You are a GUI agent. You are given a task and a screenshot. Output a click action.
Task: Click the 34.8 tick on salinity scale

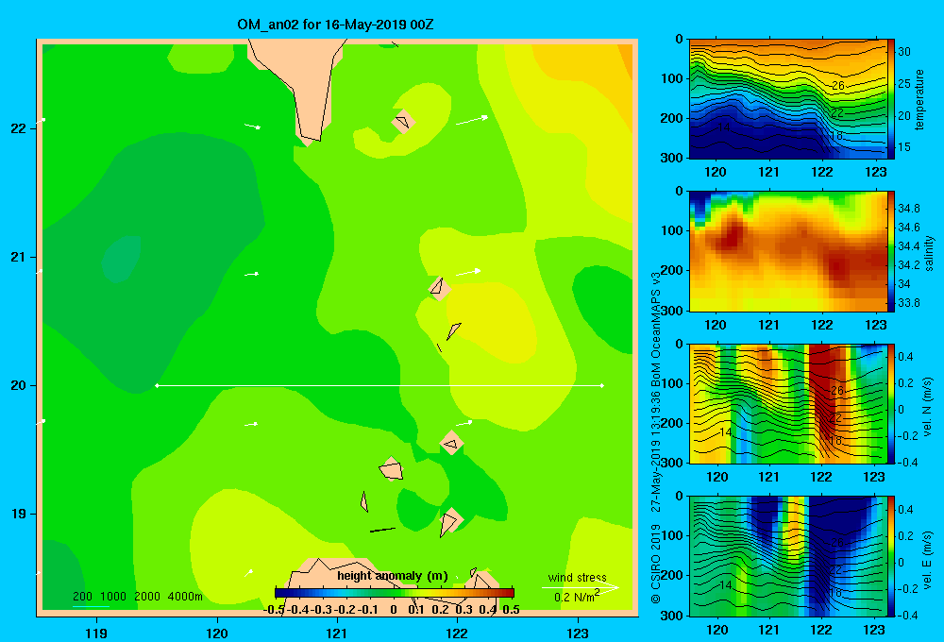point(909,209)
